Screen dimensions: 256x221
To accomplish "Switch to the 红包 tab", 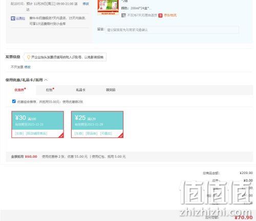I will pyautogui.click(x=50, y=90).
